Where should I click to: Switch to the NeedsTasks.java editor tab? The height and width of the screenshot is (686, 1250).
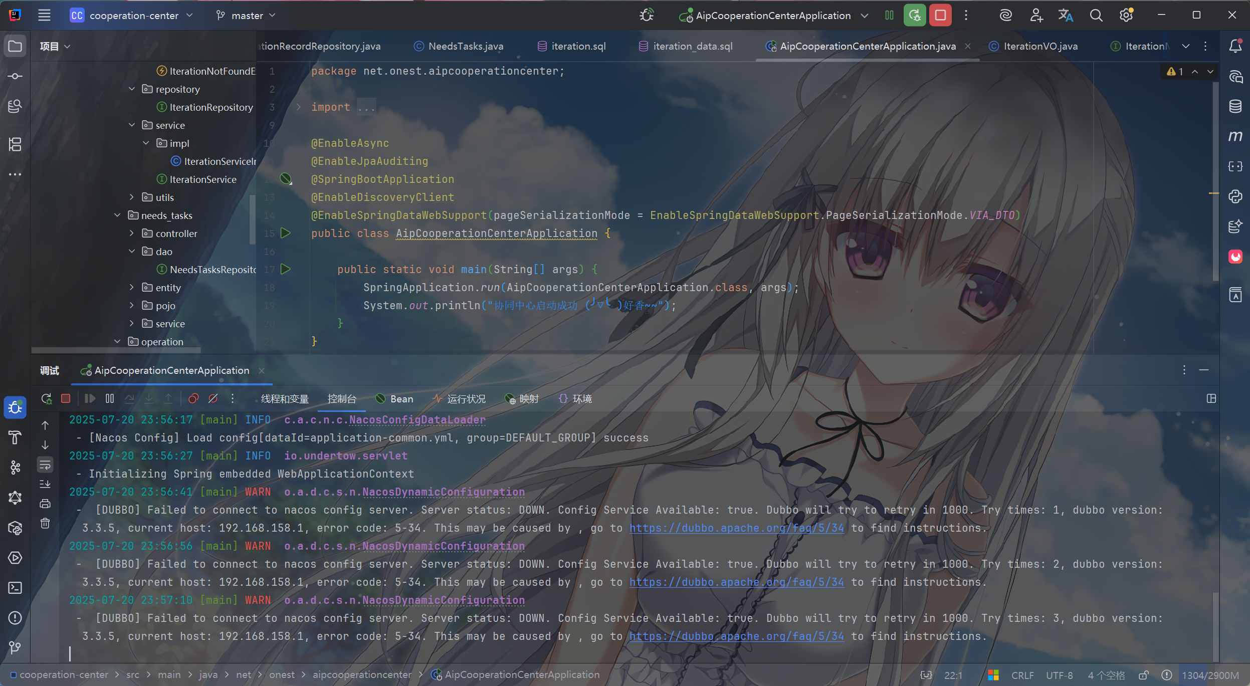[465, 46]
